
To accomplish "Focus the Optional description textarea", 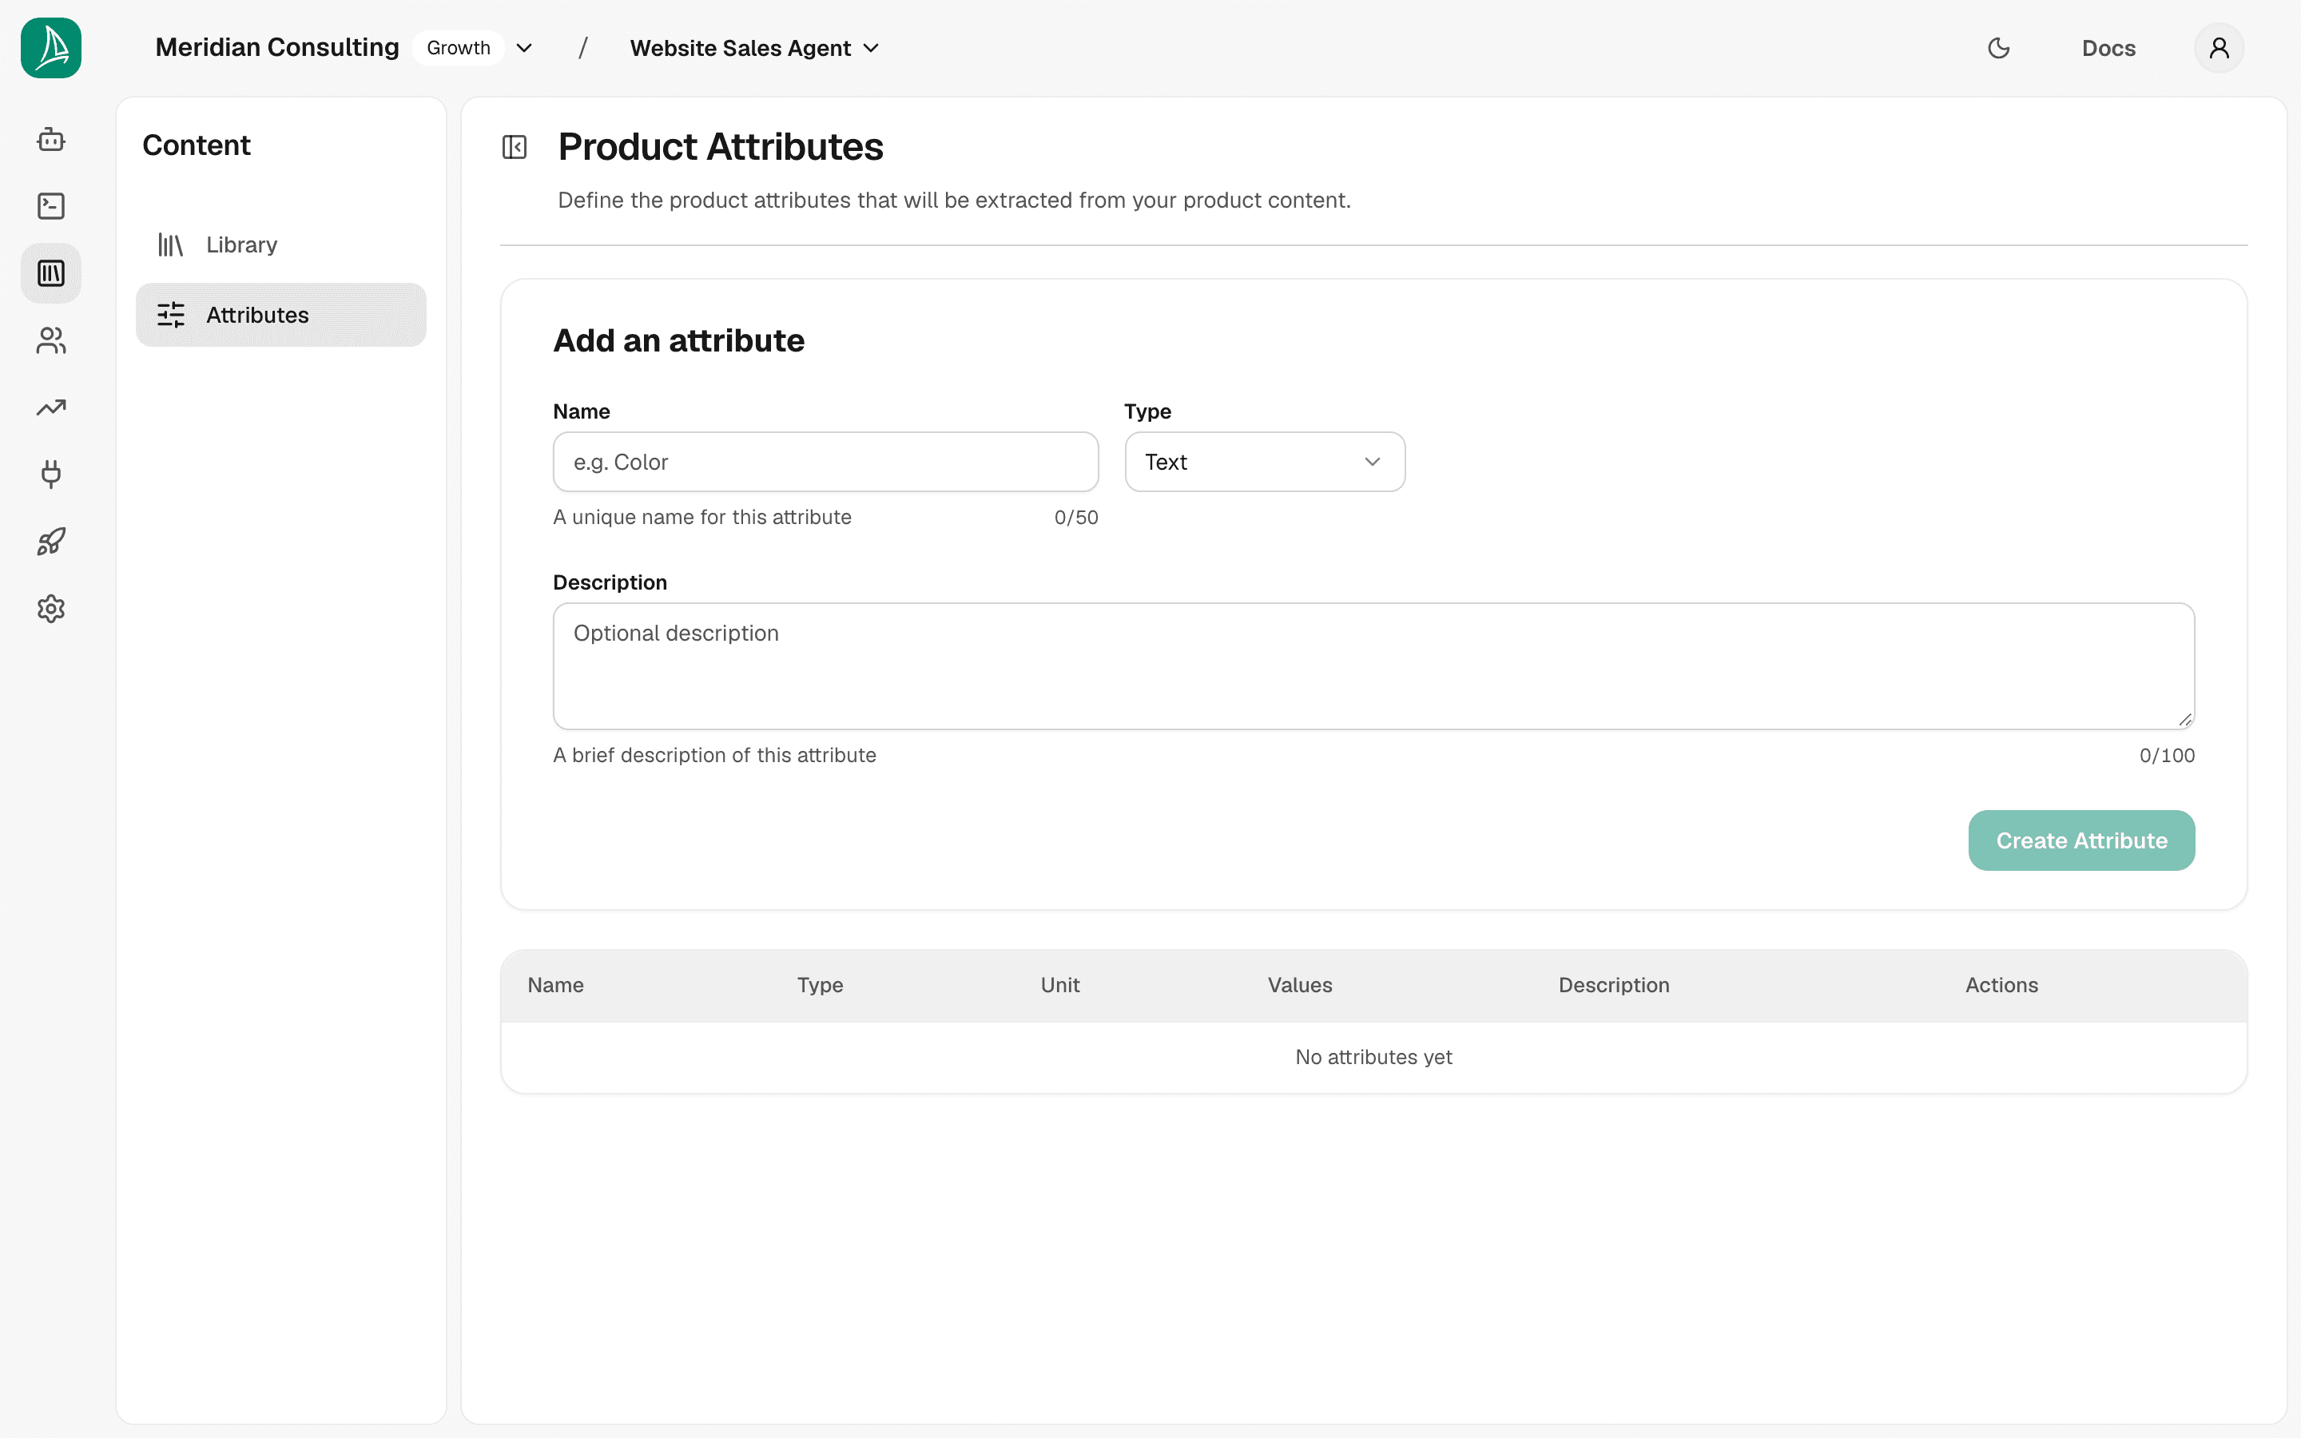I will coord(1374,665).
